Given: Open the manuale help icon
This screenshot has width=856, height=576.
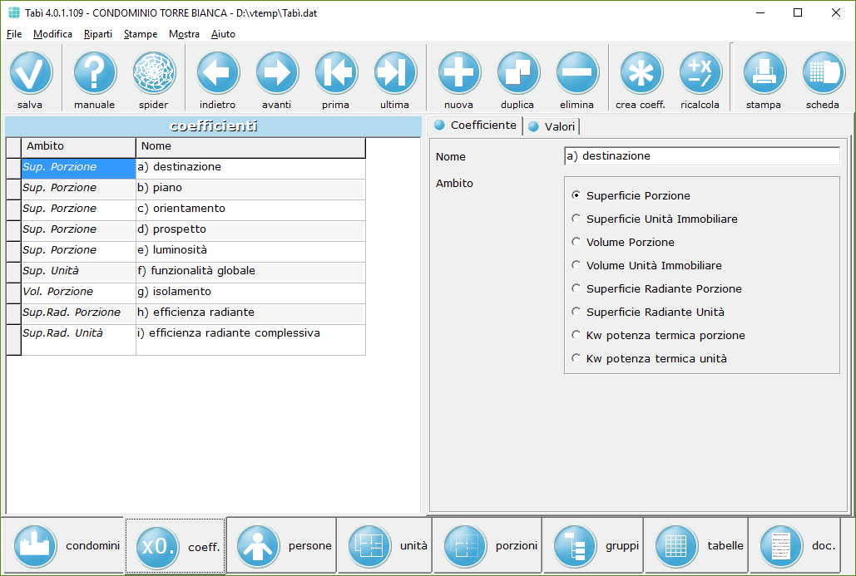Looking at the screenshot, I should [95, 73].
